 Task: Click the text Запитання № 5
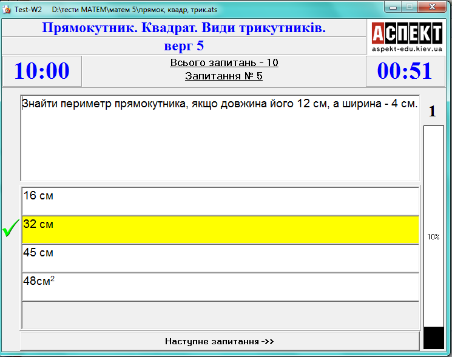pyautogui.click(x=224, y=76)
